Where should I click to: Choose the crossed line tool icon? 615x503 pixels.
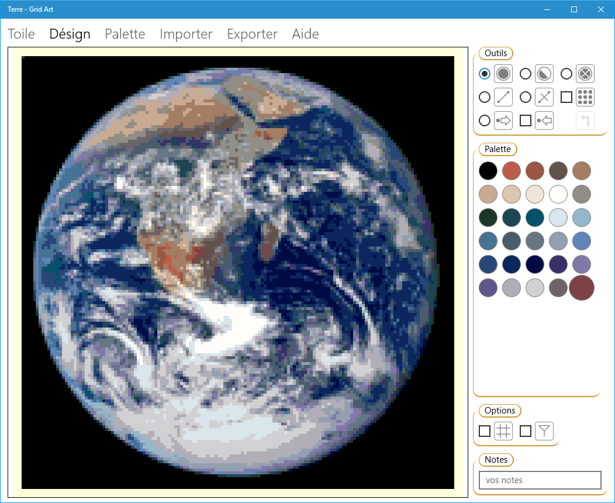544,97
